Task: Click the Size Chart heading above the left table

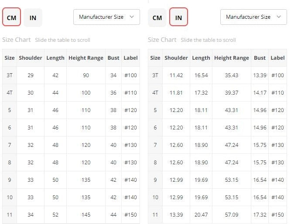Action: click(17, 40)
